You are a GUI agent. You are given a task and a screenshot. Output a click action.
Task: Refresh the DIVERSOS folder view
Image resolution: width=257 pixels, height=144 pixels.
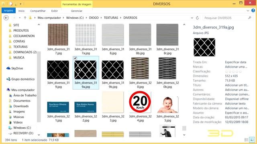point(197,18)
